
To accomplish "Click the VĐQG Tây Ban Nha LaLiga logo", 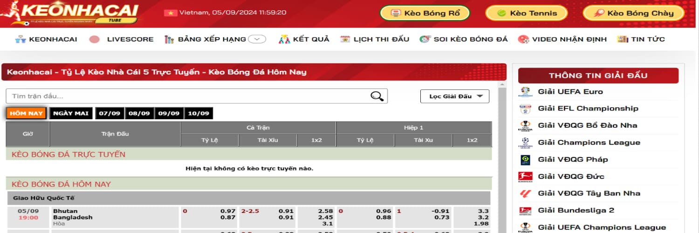I will pyautogui.click(x=526, y=193).
